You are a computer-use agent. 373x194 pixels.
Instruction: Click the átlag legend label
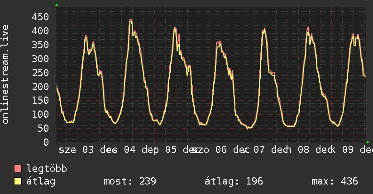tap(41, 181)
